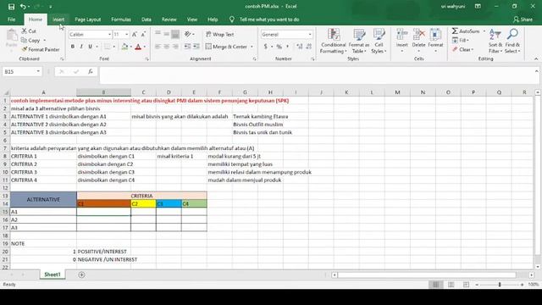Open the borders dropdown
Viewport: 542px width, 305px height.
tap(114, 47)
